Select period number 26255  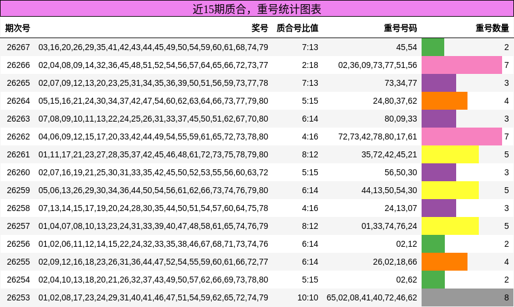[x=18, y=262]
